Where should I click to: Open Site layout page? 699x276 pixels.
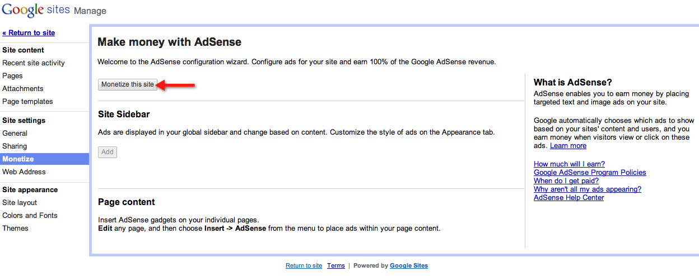tap(20, 203)
